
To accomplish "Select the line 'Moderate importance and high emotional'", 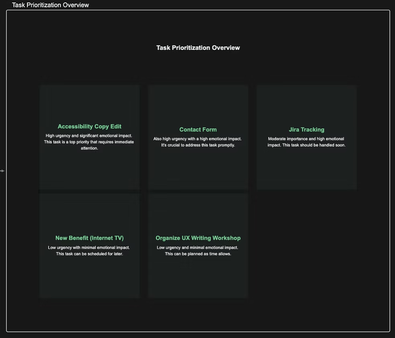I will point(306,139).
